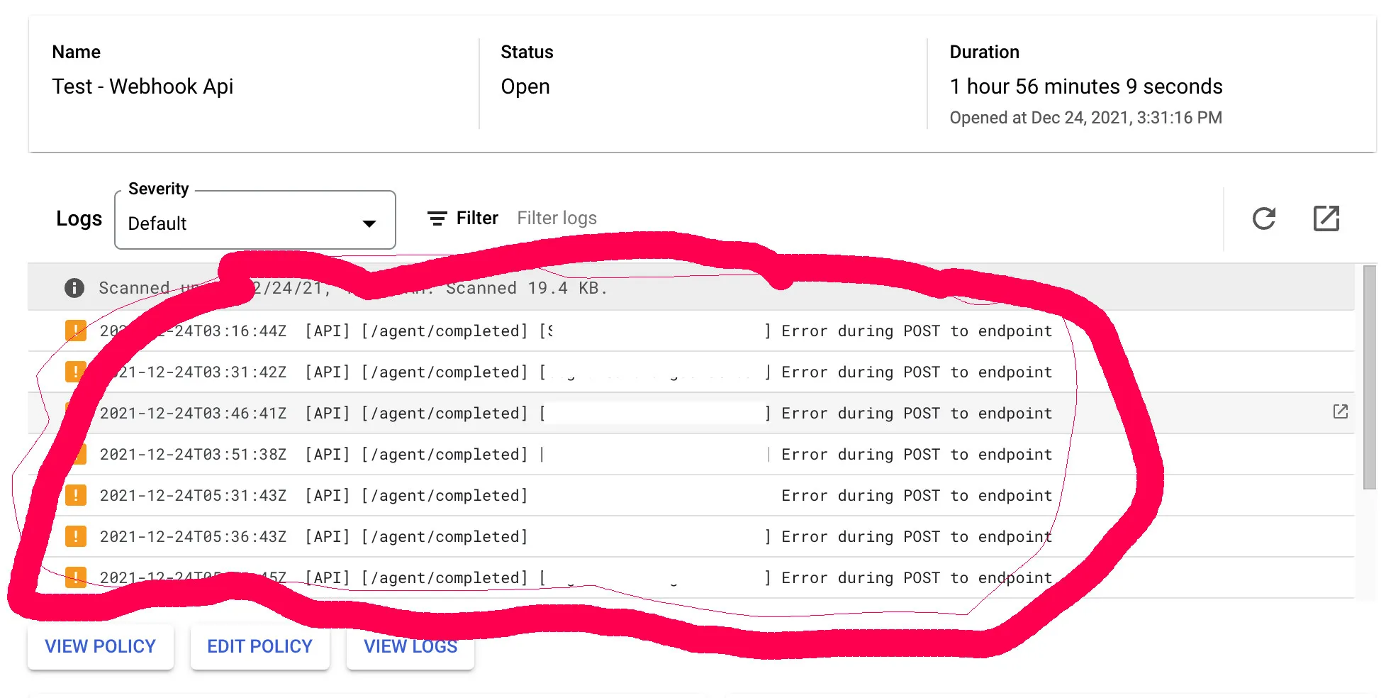Click the EDIT POLICY button
Screen dimensions: 1386x698
(x=259, y=646)
